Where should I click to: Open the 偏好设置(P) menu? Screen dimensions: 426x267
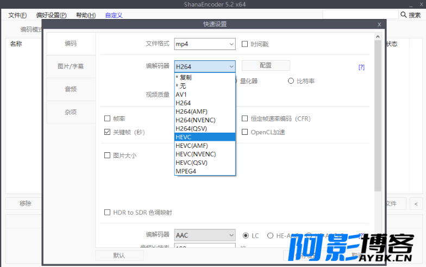pos(51,15)
